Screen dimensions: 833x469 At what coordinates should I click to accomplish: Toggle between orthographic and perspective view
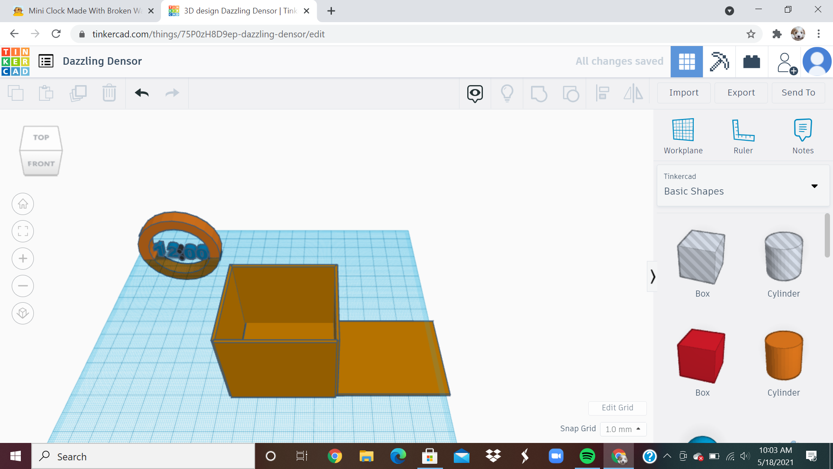(23, 313)
